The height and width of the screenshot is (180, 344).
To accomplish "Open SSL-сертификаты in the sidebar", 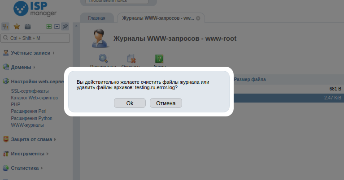I will point(30,91).
